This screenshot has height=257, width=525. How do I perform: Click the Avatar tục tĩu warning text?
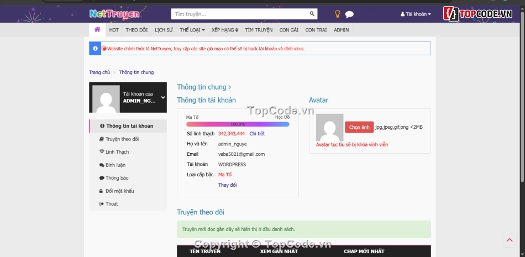(x=352, y=145)
